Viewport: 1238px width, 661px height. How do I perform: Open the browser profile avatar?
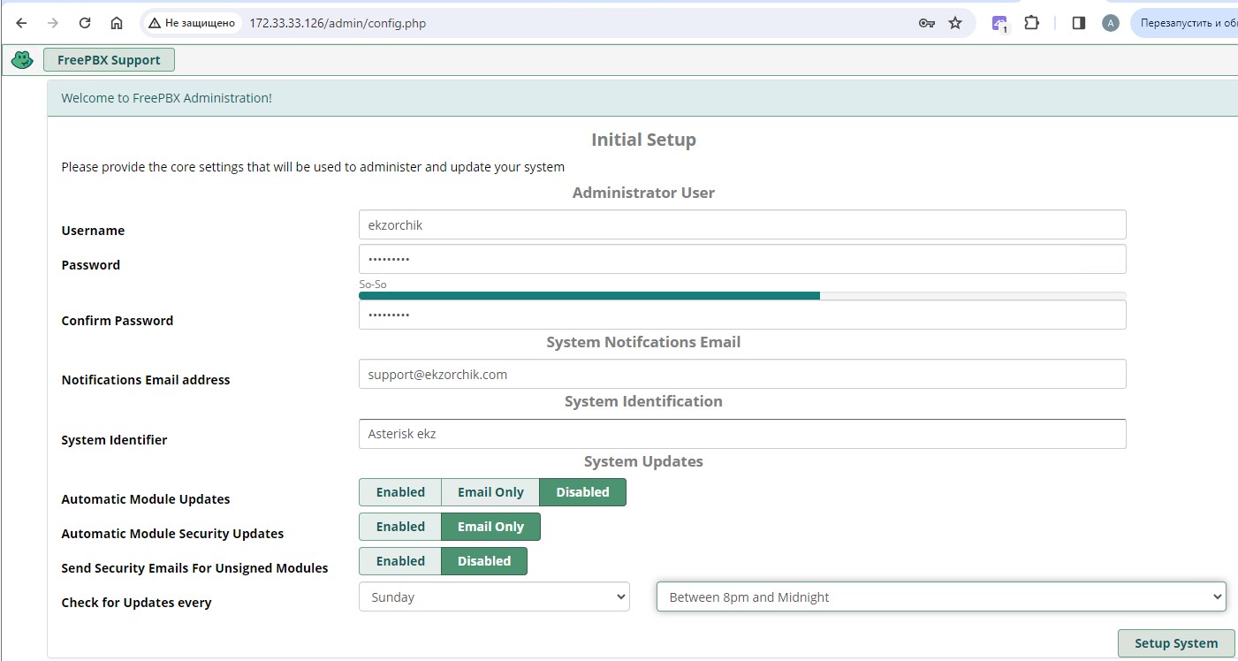click(1110, 23)
